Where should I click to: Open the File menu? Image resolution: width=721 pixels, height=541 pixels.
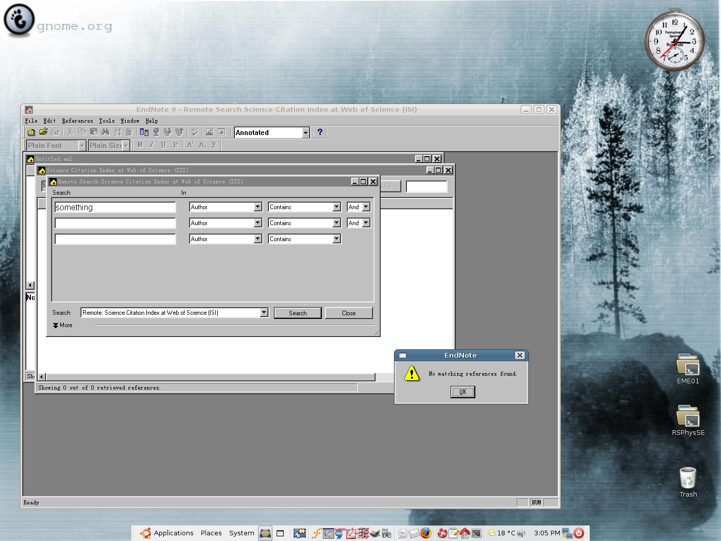[x=31, y=121]
